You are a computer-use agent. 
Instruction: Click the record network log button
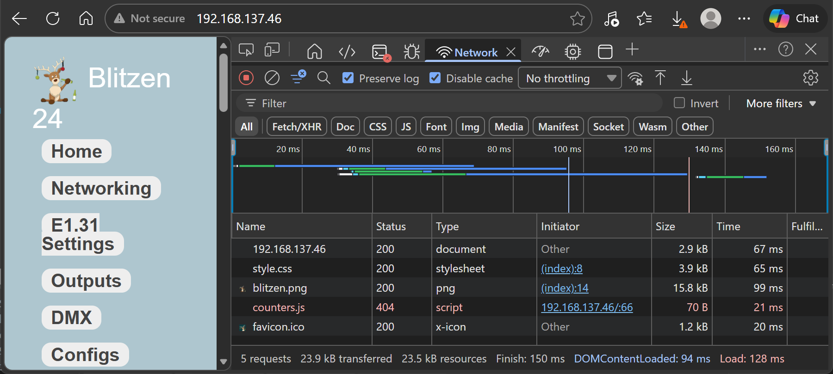tap(246, 78)
